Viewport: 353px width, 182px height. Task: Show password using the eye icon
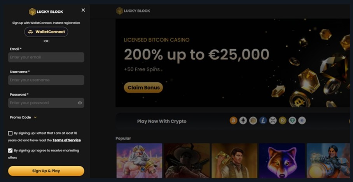(80, 103)
